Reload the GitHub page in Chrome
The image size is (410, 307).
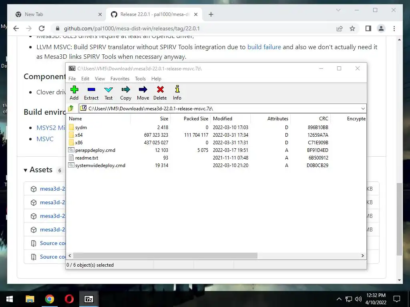coord(42,28)
